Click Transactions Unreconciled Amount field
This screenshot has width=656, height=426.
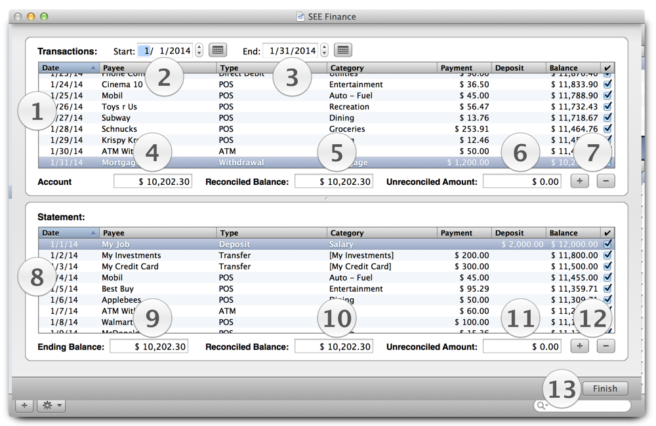pyautogui.click(x=522, y=182)
